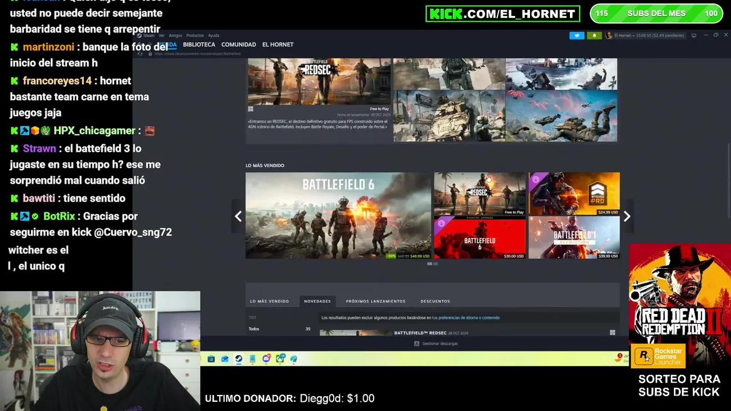Click HPX_chicagamer's chat username
Viewport: 731px width, 411px height.
click(94, 130)
